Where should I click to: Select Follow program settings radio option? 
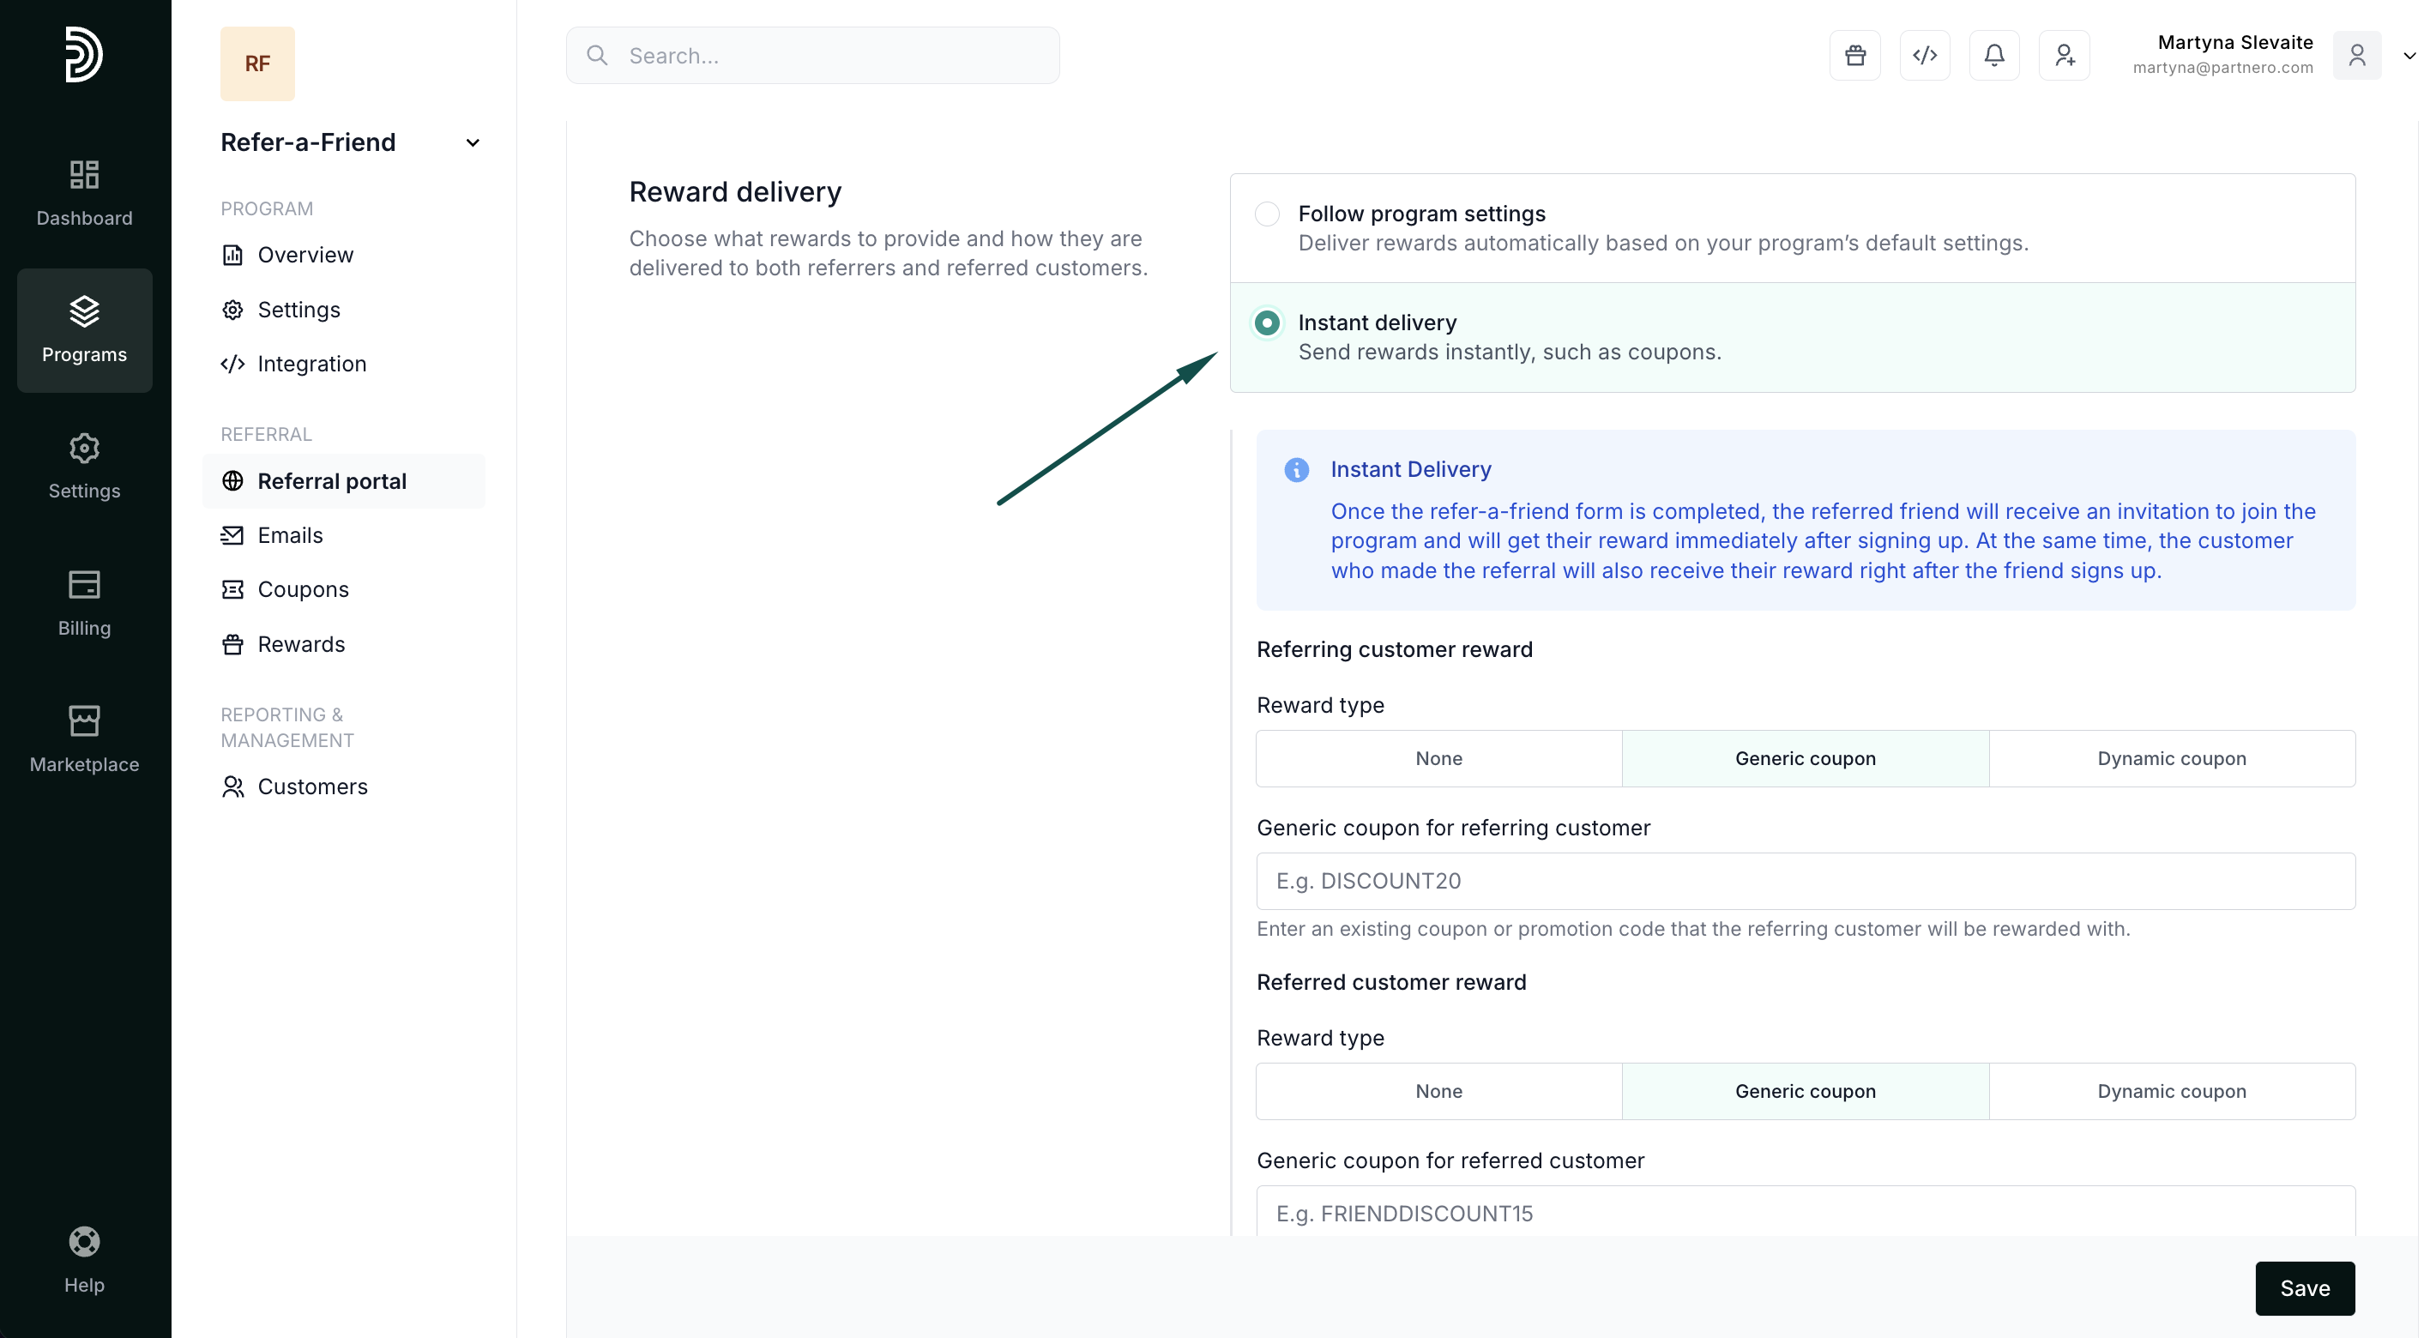pos(1267,214)
